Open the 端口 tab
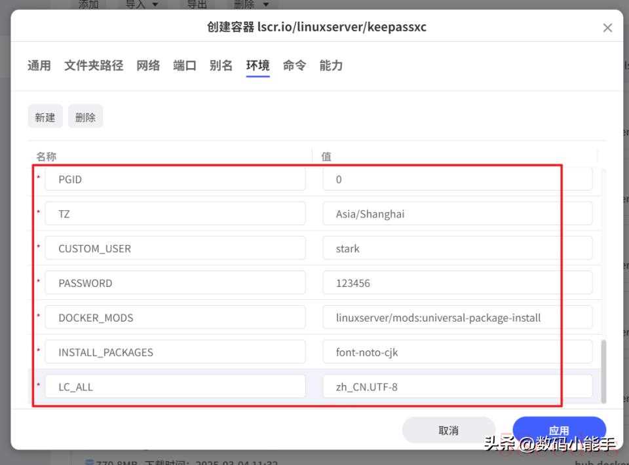Image resolution: width=629 pixels, height=465 pixels. (x=185, y=65)
